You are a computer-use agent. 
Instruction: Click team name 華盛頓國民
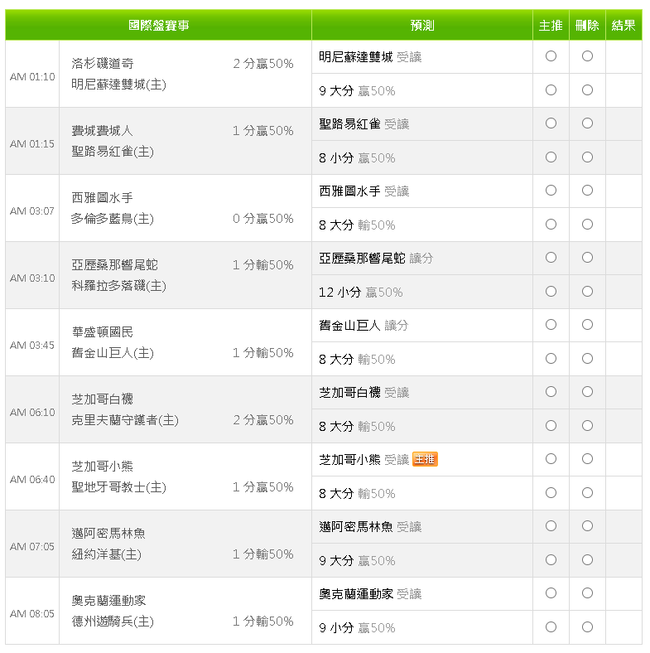tap(102, 331)
